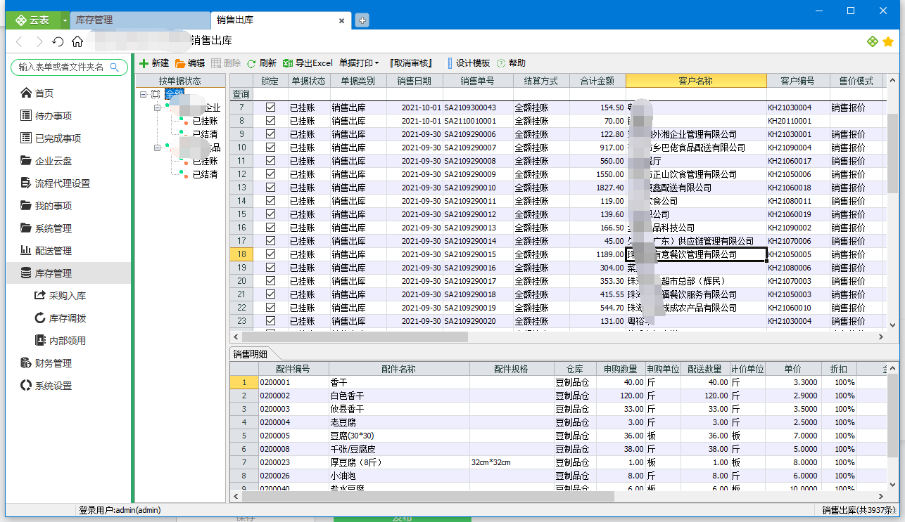Close the 销售出库 tab

coord(342,20)
